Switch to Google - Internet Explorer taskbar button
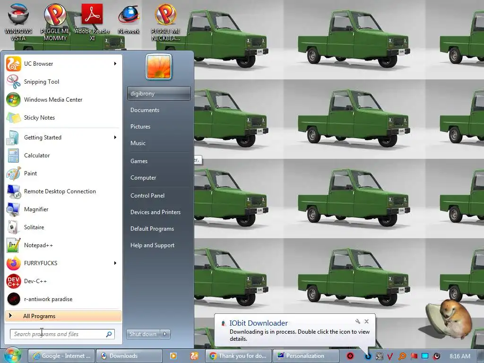The image size is (484, 363). (x=62, y=356)
